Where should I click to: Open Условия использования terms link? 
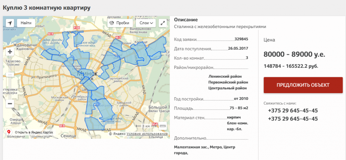click(147, 134)
